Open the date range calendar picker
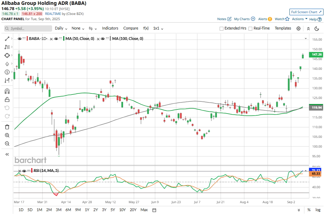The image size is (327, 216). [x=154, y=210]
